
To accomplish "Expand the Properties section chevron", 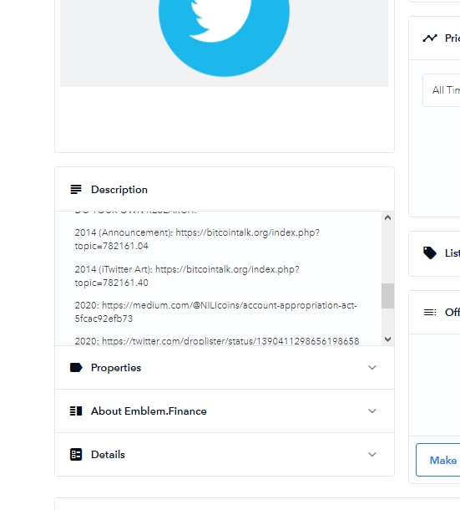I will [x=372, y=368].
